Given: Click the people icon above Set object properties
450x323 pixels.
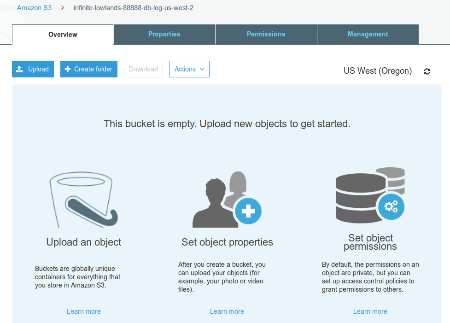Looking at the screenshot, I should click(227, 199).
